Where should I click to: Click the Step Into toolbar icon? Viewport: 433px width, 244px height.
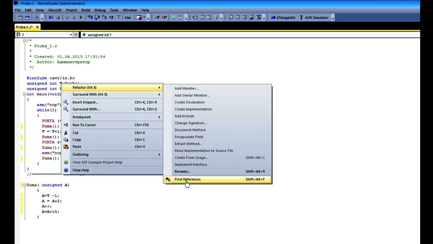point(90,17)
